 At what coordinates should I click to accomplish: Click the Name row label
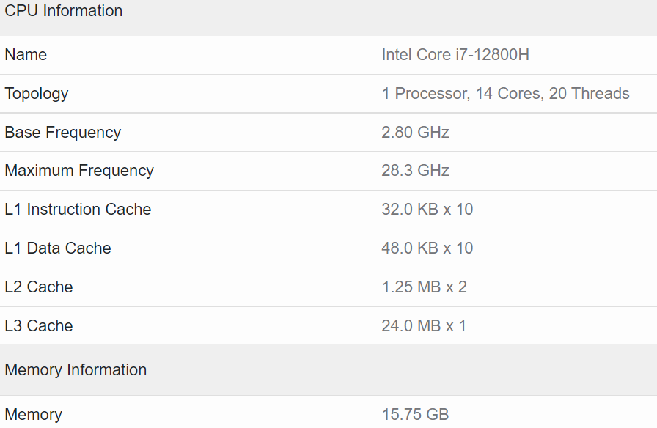[26, 55]
